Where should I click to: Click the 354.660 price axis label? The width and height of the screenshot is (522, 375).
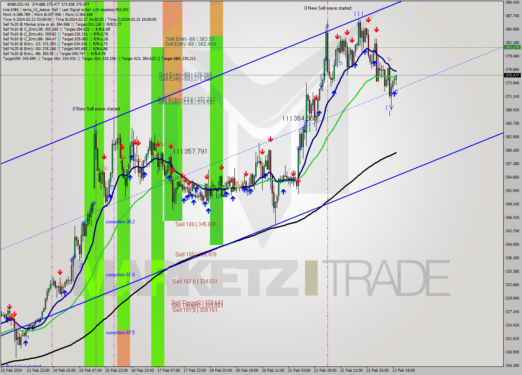click(x=512, y=177)
